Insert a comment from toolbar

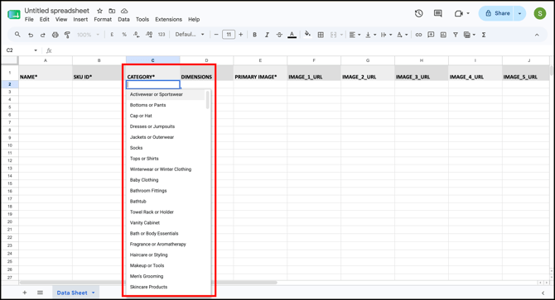pyautogui.click(x=431, y=35)
